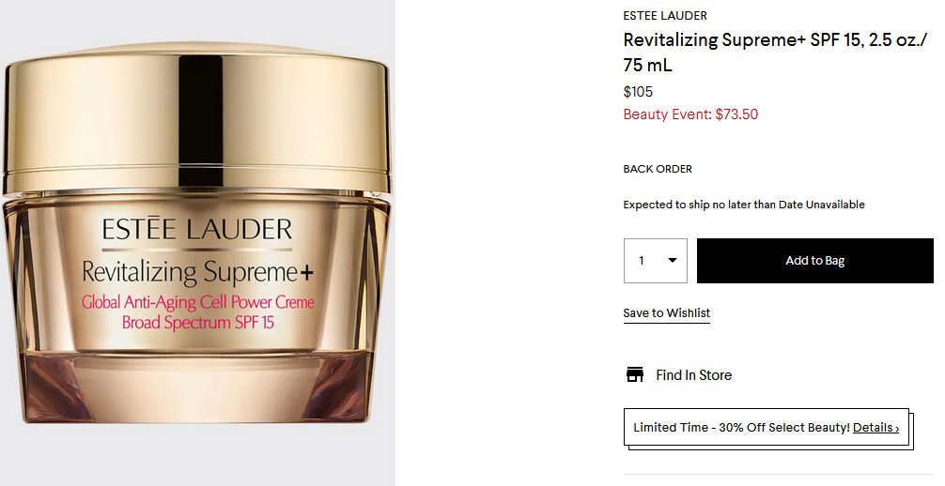Screen dimensions: 945x486
Task: Click the Add to Bag button
Action: (814, 261)
